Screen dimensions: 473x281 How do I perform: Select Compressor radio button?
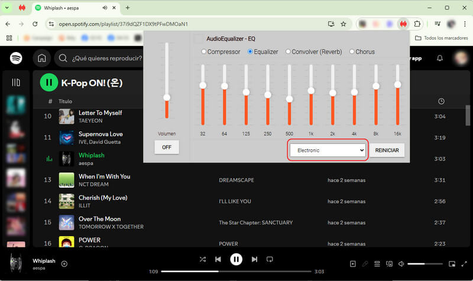(x=203, y=51)
